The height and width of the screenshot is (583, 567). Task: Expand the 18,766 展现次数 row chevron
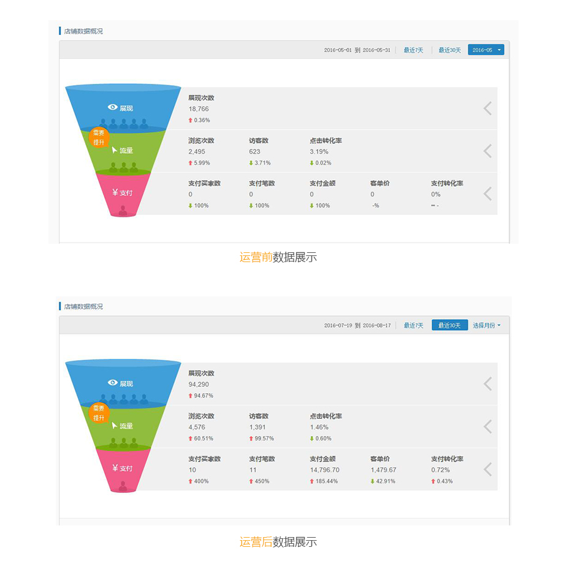coord(488,108)
